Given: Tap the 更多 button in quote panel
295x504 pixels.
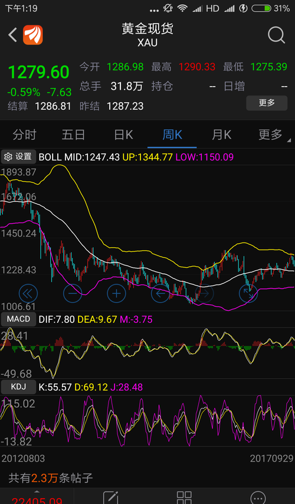Looking at the screenshot, I should (267, 103).
